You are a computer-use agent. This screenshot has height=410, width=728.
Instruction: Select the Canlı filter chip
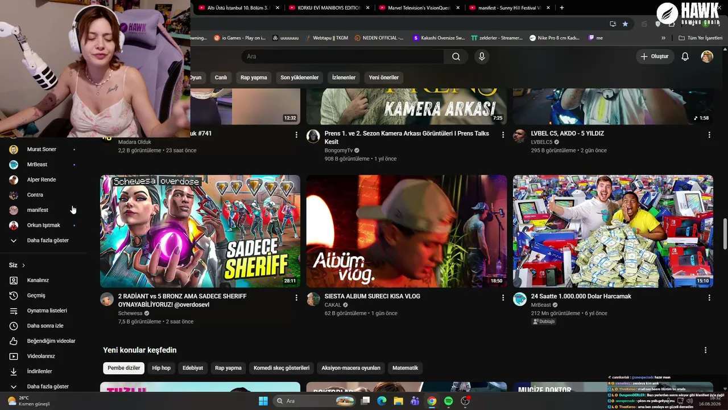[x=221, y=77]
